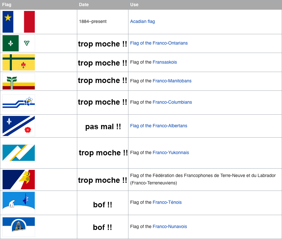Open the Acadian flag thumbnail image
The width and height of the screenshot is (282, 239).
[x=19, y=22]
